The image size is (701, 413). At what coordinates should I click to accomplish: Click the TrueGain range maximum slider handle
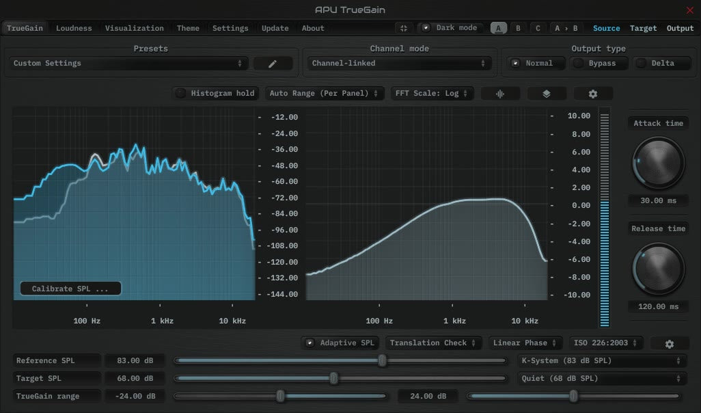(574, 396)
